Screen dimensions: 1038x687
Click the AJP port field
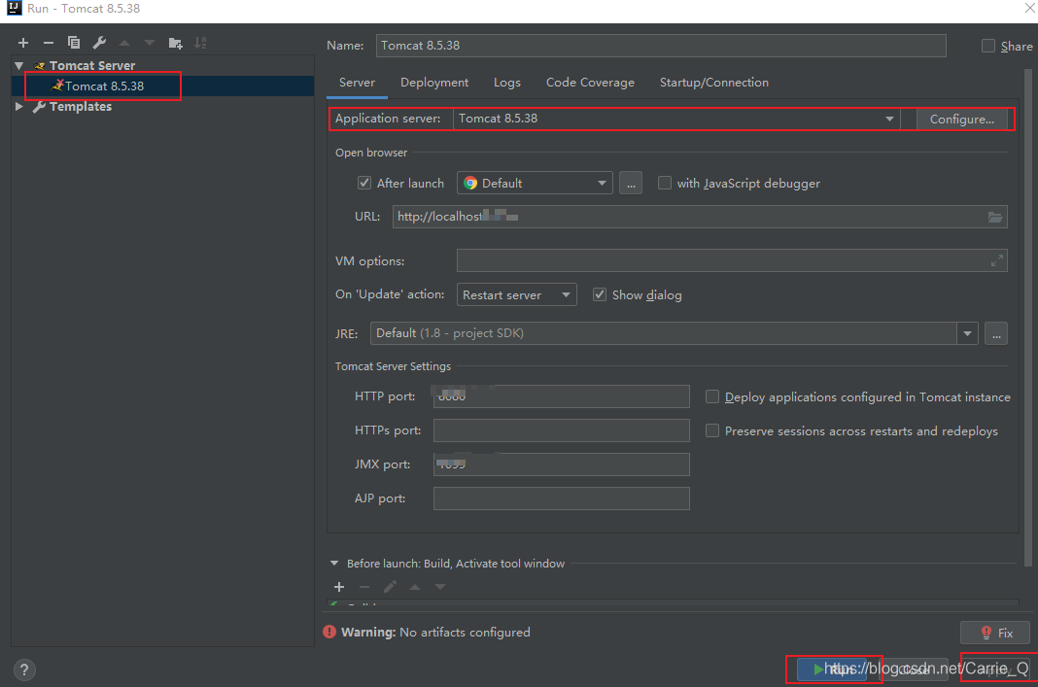point(562,498)
